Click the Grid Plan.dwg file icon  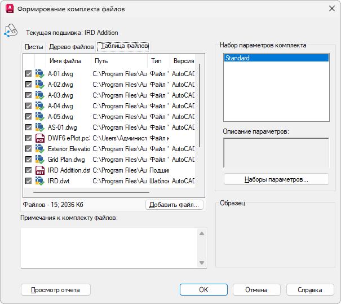(39, 160)
